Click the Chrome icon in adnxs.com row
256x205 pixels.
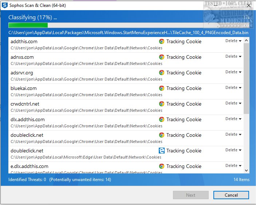click(x=161, y=57)
